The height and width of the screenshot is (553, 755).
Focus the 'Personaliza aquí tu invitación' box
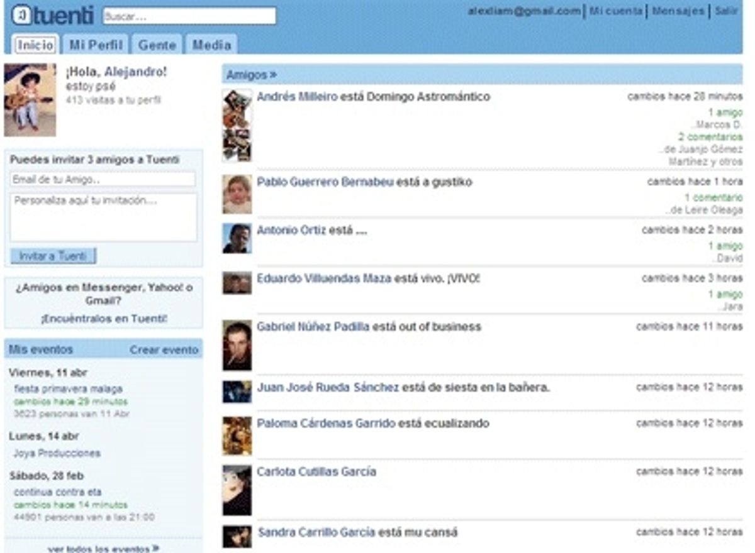[x=103, y=217]
